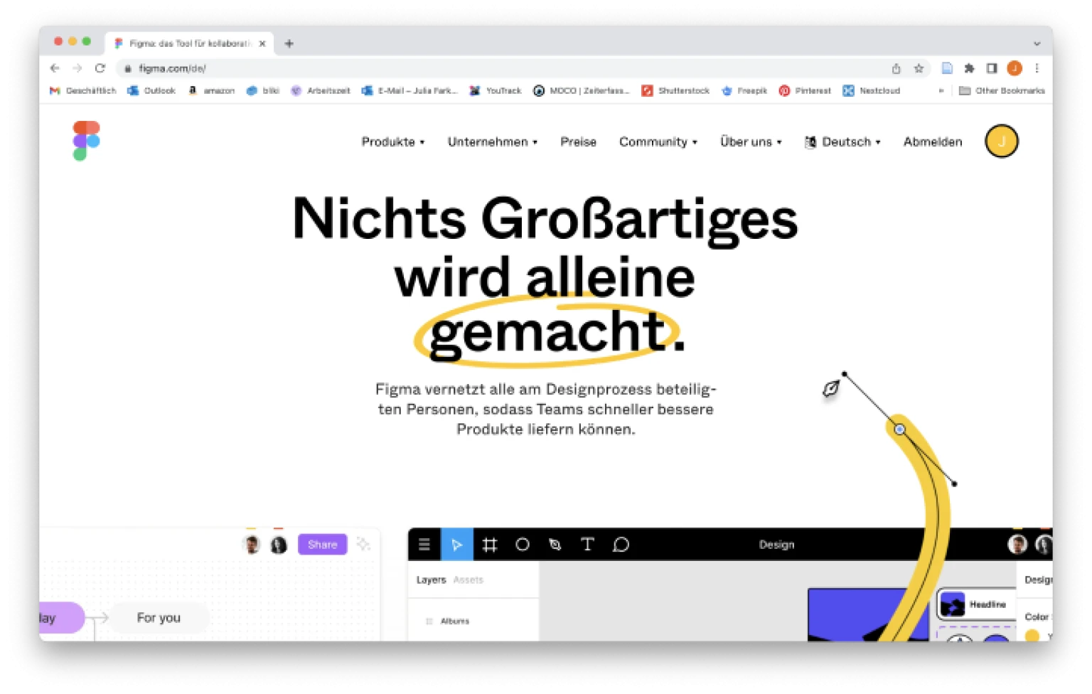Viewport: 1092px width, 694px height.
Task: Click the bearded man's avatar beside Share
Action: click(x=251, y=545)
